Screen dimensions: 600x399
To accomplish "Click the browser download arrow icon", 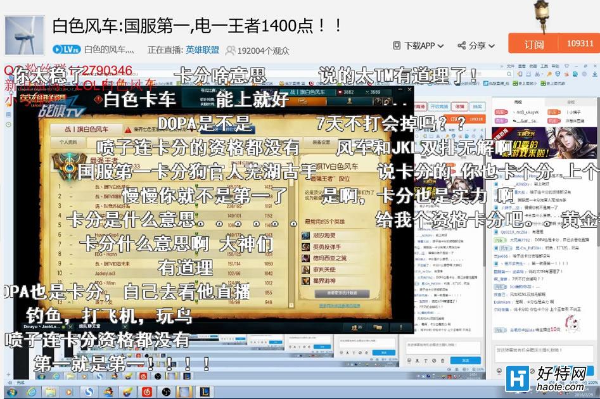I will click(594, 74).
